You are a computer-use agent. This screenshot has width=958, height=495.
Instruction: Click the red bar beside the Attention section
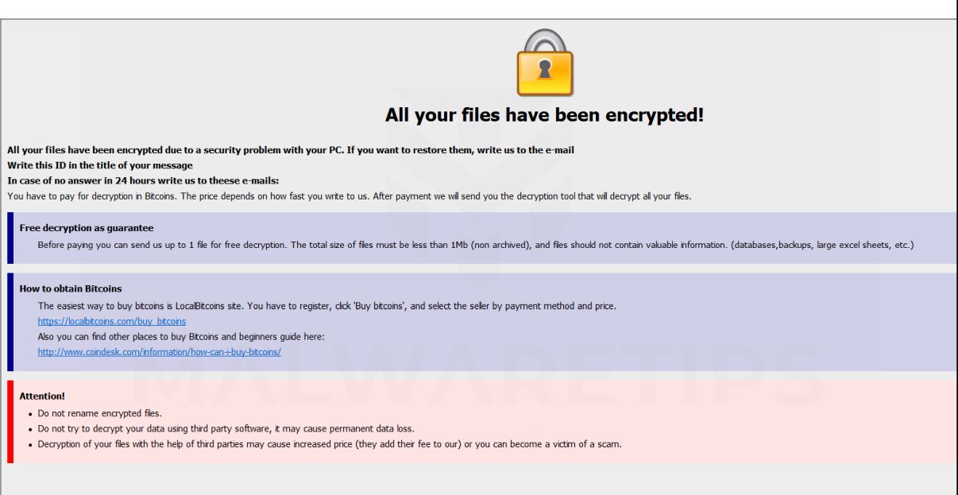click(10, 421)
